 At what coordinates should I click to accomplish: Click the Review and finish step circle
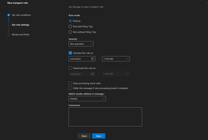9,35
